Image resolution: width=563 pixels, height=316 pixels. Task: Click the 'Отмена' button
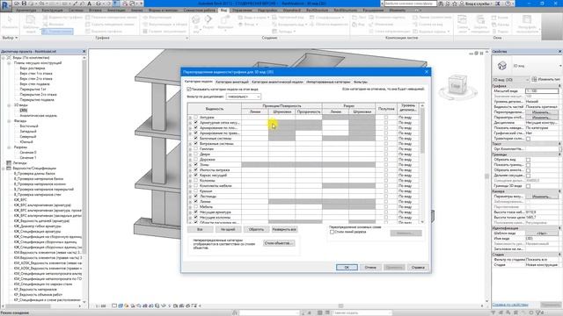[370, 267]
